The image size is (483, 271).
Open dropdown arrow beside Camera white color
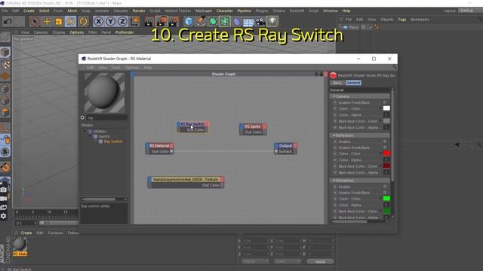pyautogui.click(x=381, y=108)
